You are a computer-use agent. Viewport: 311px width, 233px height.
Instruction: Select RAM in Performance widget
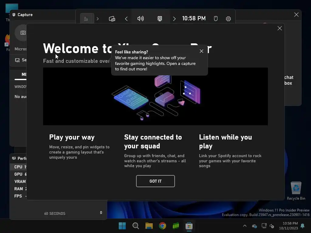[19, 189]
